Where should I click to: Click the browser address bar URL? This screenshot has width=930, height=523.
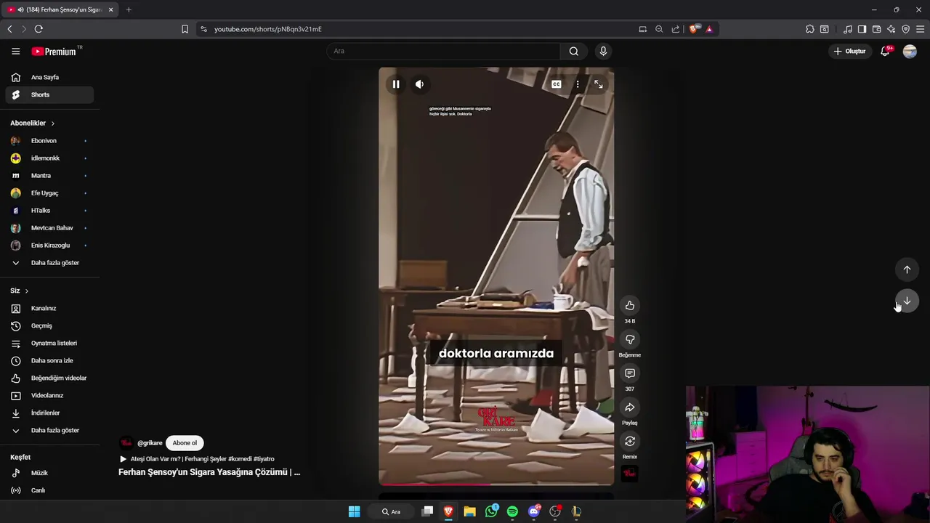click(x=268, y=29)
